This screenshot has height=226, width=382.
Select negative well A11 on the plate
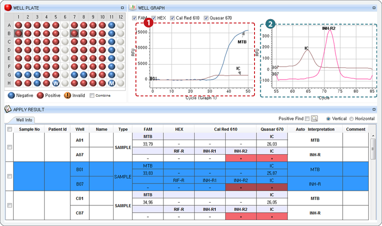point(111,25)
